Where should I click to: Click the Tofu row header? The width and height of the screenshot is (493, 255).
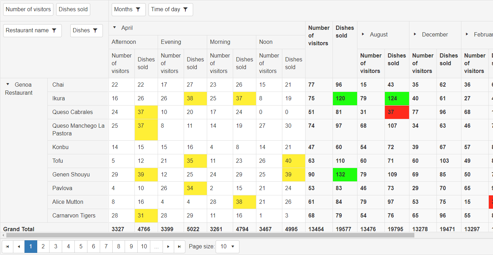[x=78, y=161]
